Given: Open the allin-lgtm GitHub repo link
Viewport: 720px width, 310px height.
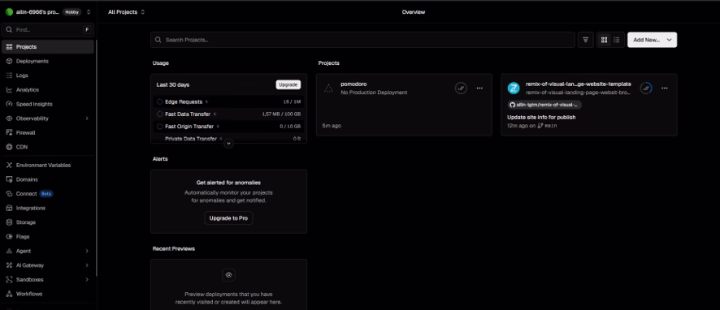Looking at the screenshot, I should tap(544, 105).
